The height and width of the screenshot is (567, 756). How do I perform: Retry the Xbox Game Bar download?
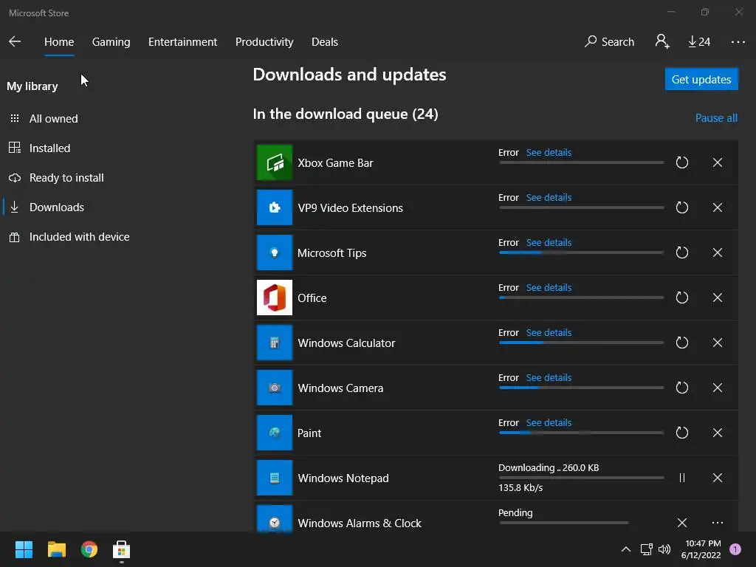681,162
